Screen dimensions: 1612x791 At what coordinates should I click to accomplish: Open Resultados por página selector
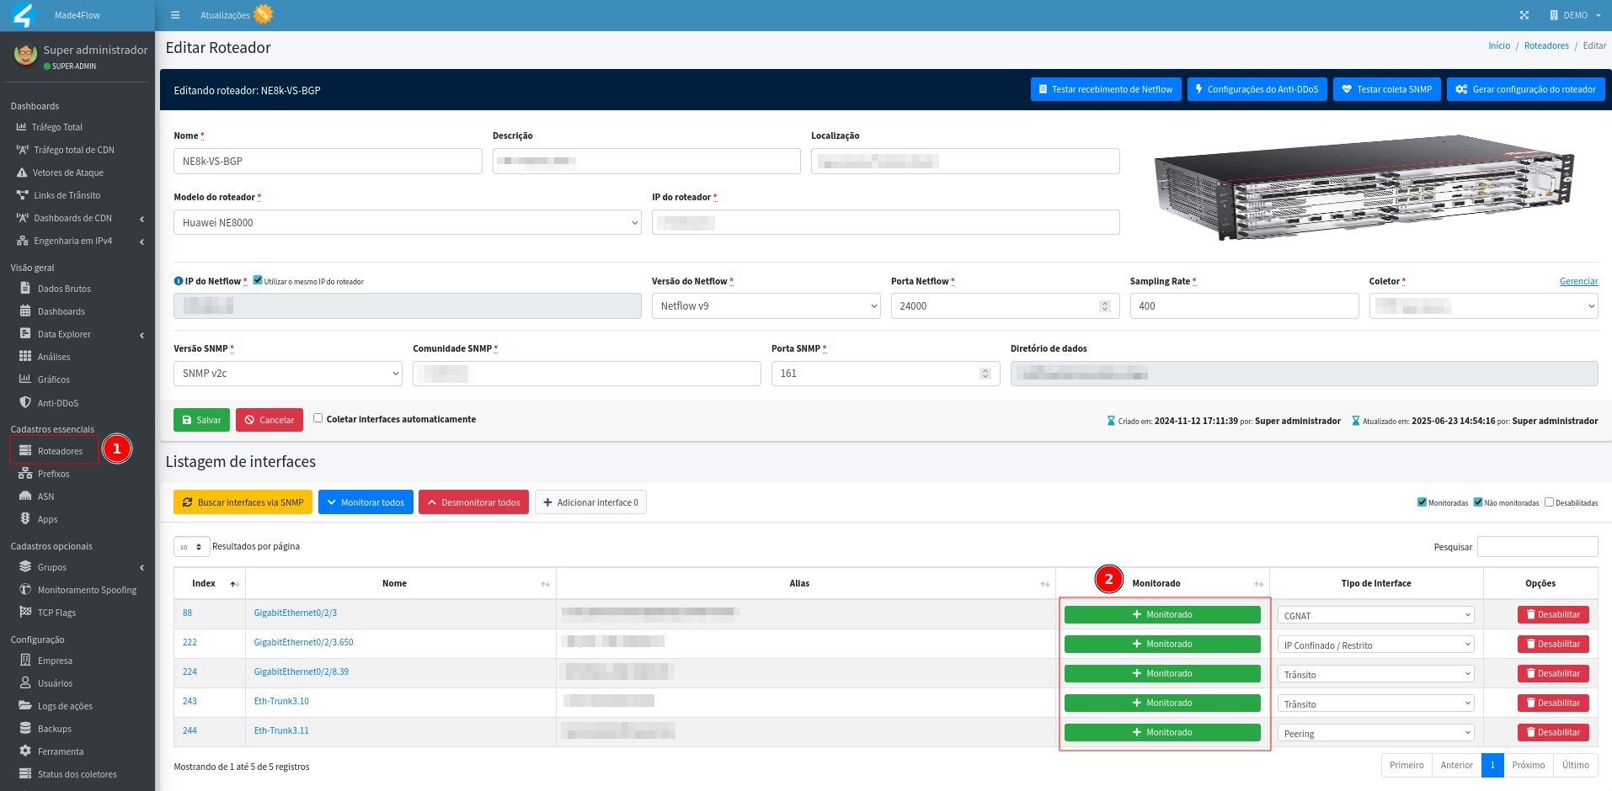(x=191, y=547)
